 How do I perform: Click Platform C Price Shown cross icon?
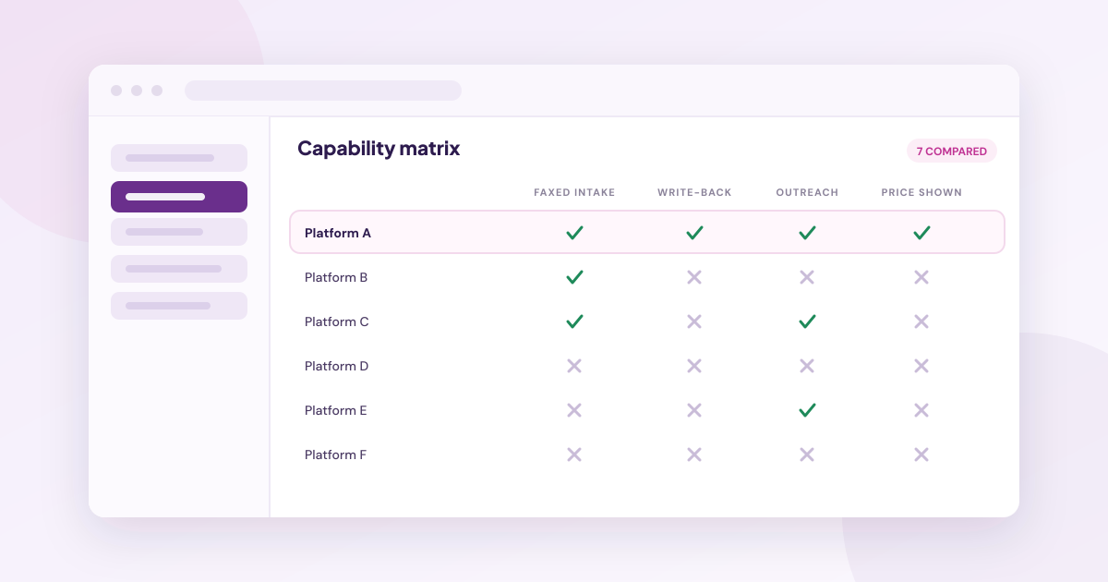tap(921, 321)
